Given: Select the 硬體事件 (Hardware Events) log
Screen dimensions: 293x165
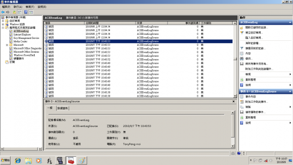Looking at the screenshot, I should 19,59.
